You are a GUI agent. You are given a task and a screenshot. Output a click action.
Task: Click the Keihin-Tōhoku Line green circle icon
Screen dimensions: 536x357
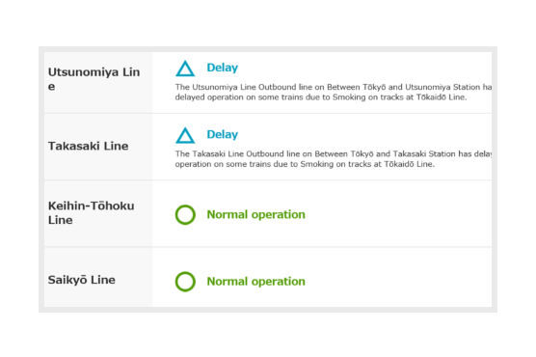tap(185, 214)
